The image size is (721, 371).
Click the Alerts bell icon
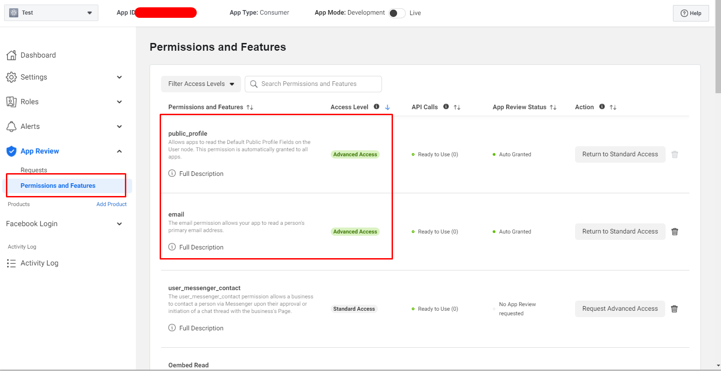(x=11, y=127)
